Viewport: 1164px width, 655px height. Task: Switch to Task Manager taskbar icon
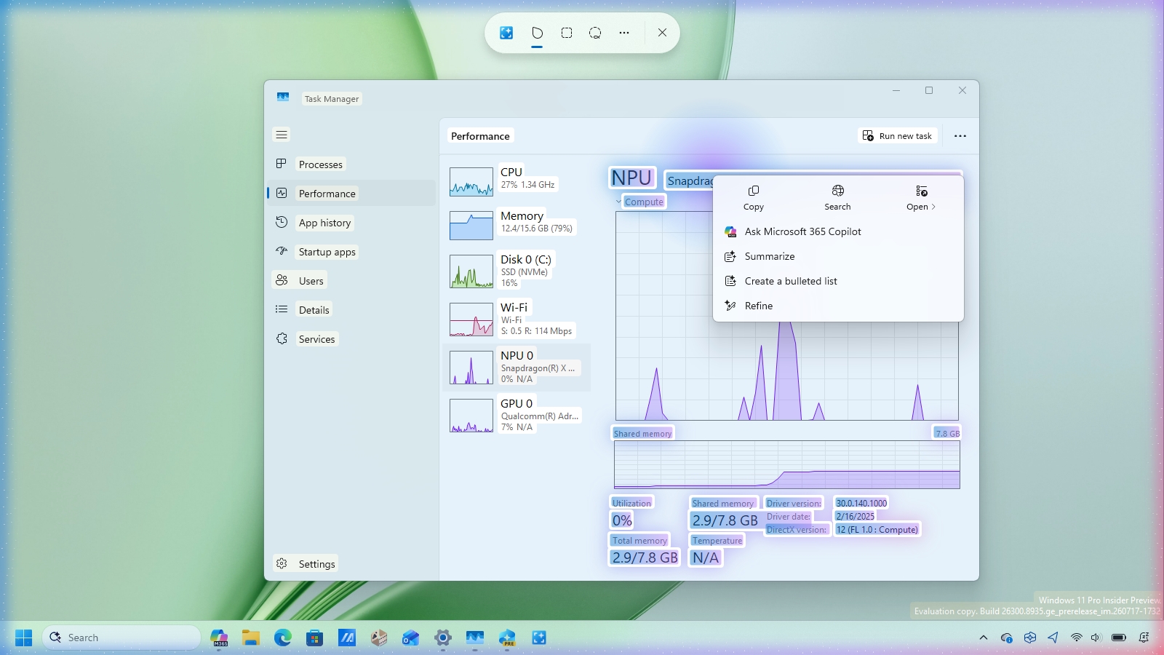475,638
